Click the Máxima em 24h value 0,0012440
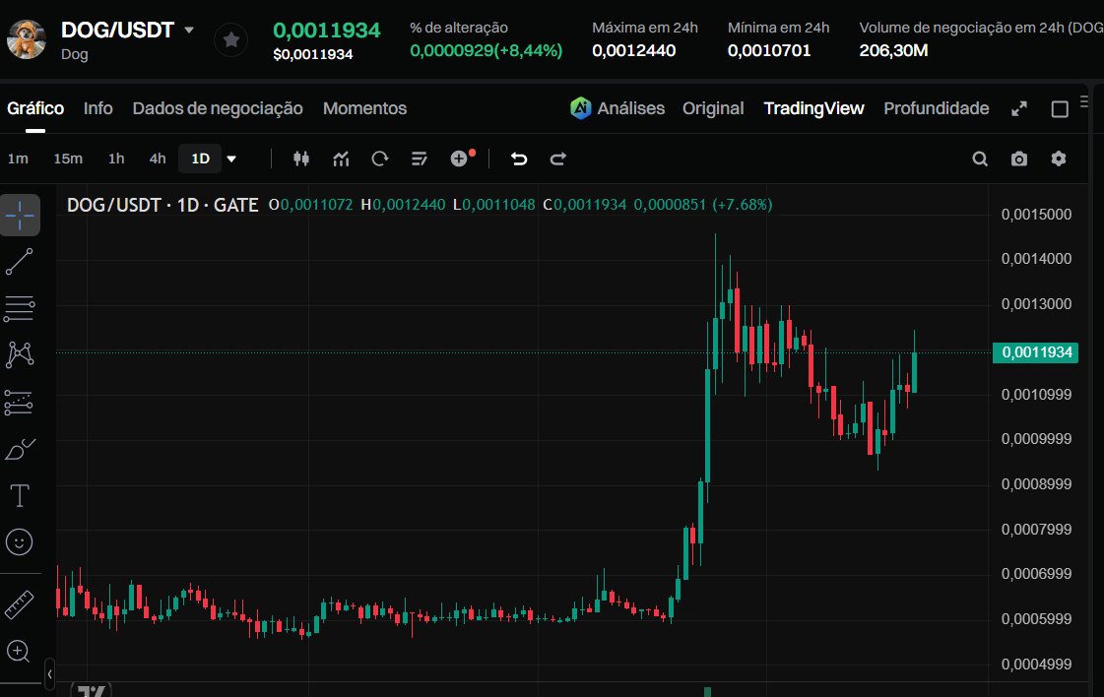Screen dimensions: 1104x697 click(x=633, y=50)
